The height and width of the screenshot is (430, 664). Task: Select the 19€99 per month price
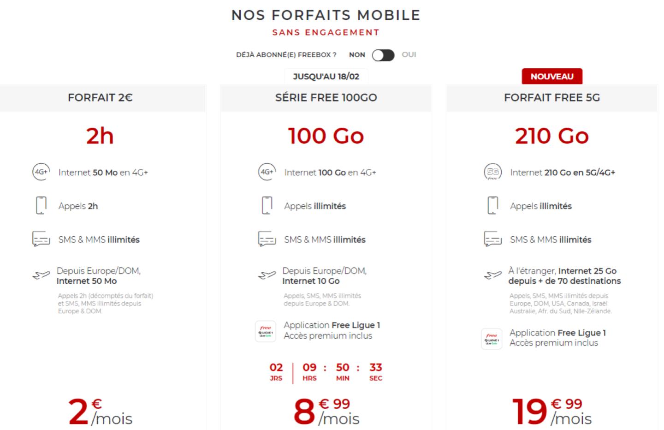coord(552,412)
